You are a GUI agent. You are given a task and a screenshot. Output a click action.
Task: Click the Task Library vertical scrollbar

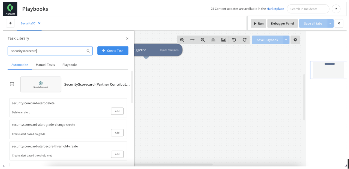[x=132, y=87]
